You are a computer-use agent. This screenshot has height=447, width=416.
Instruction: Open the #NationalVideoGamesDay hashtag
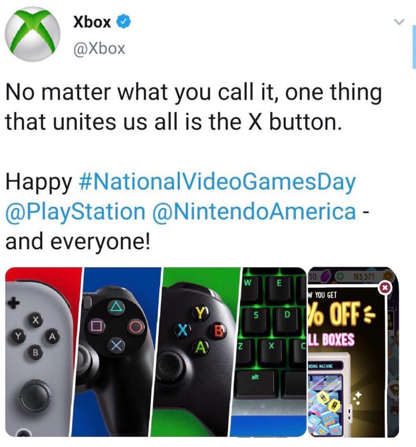217,182
